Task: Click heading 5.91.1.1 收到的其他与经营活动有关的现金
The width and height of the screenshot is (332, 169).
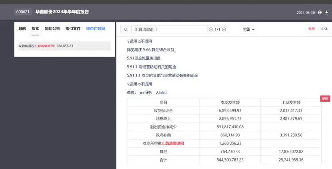Action: coord(163,75)
